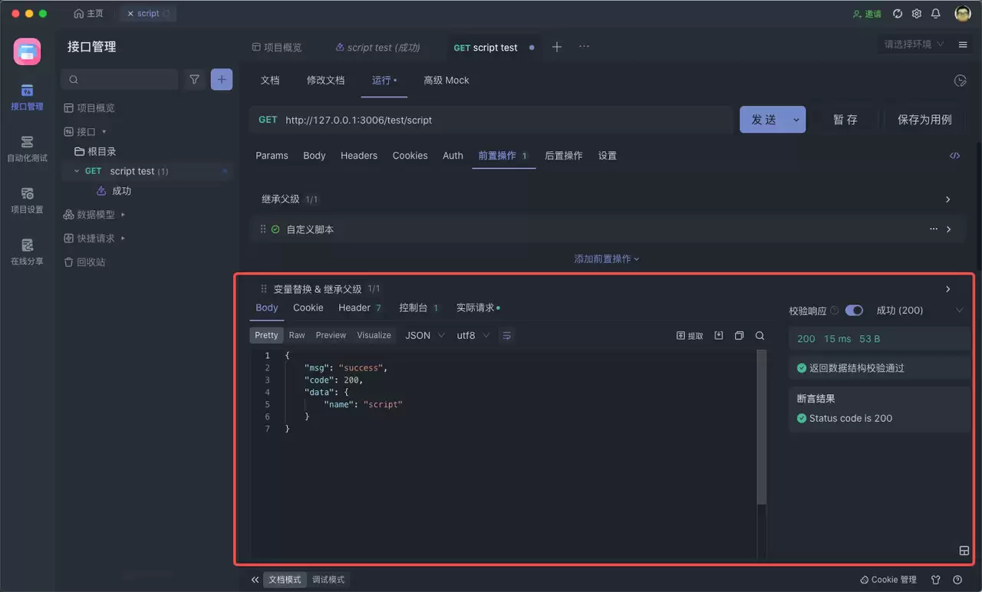Collapse the script test tree item

coord(77,171)
